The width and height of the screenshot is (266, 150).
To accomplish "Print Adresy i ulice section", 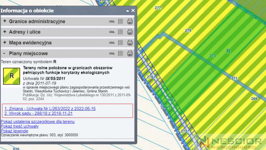I will (130, 32).
